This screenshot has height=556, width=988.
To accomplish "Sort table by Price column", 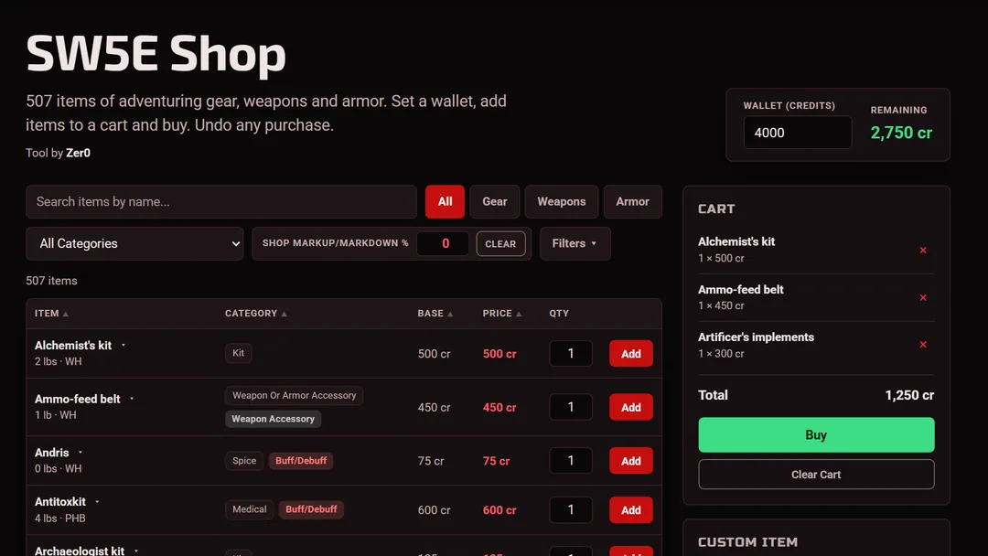I will [x=501, y=313].
